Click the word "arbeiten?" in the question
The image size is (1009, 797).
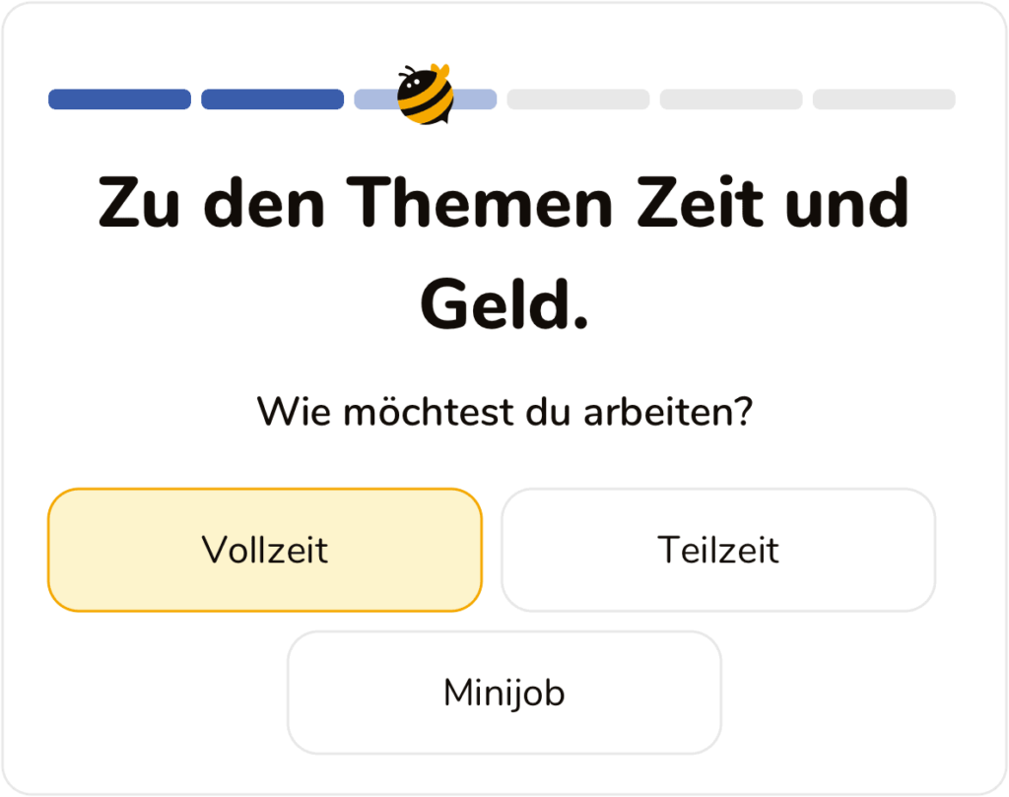coord(668,411)
